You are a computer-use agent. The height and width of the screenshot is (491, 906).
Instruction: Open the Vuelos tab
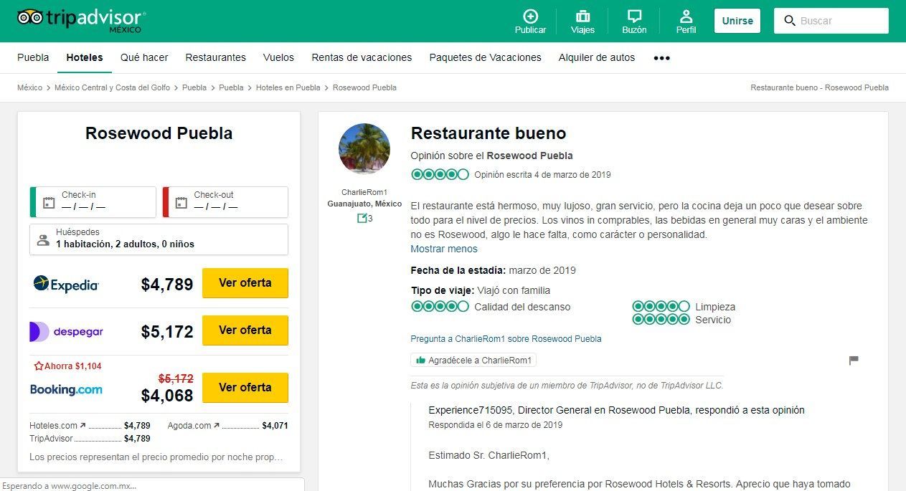coord(278,57)
